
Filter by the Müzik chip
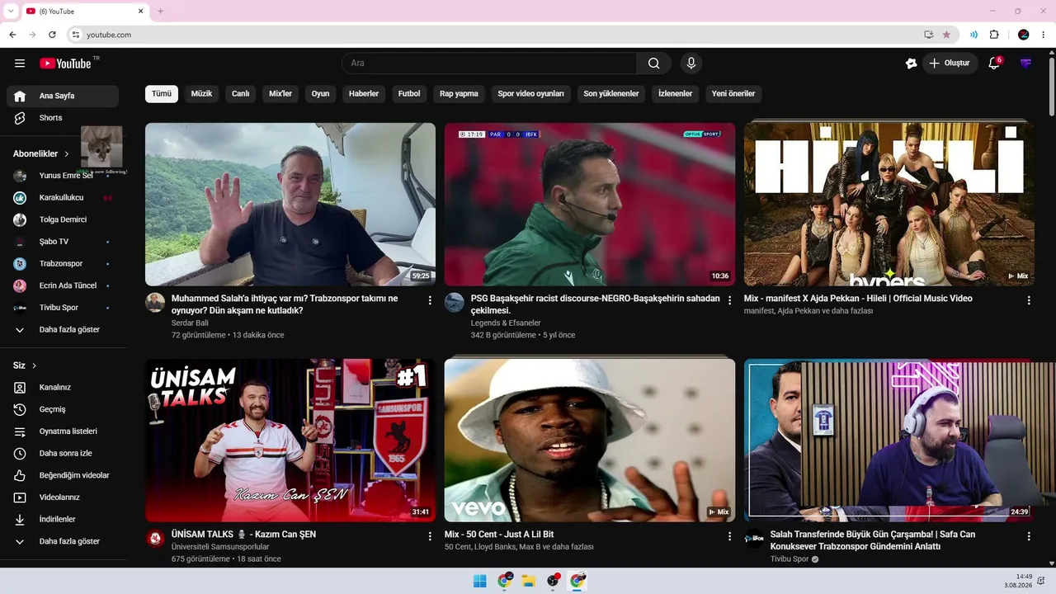pyautogui.click(x=202, y=94)
